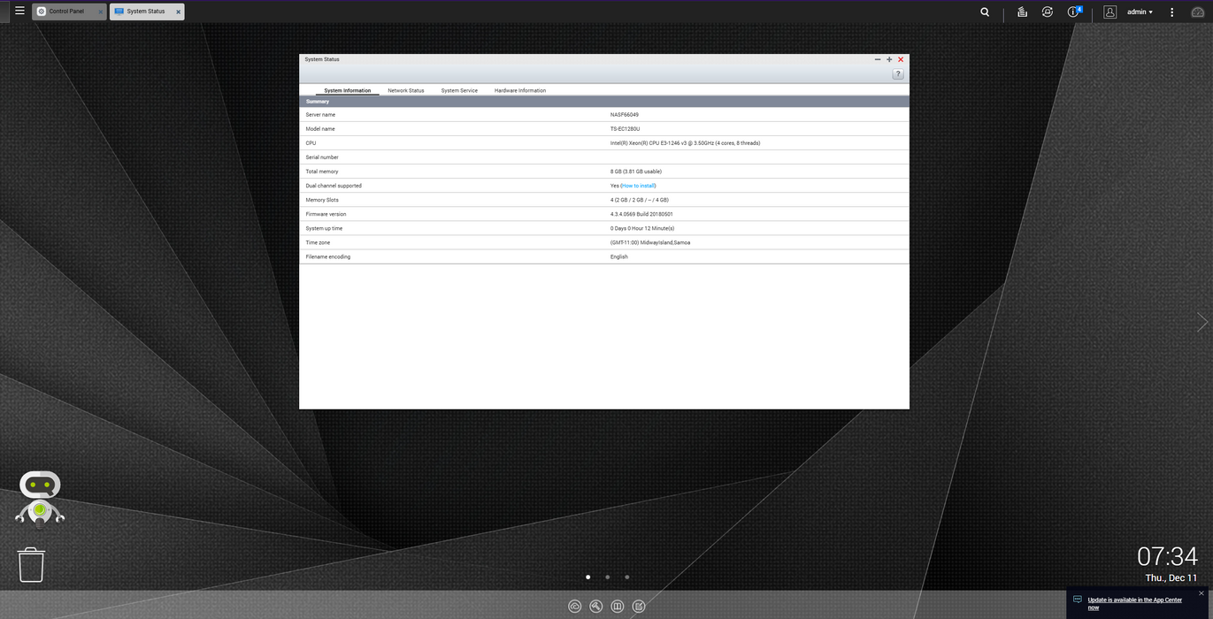This screenshot has width=1213, height=619.
Task: Expand the admin user dropdown
Action: click(1140, 12)
